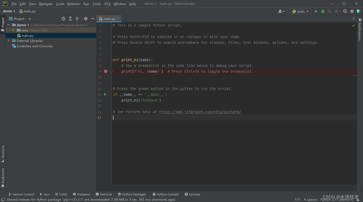Start debugging with the green bug icon
This screenshot has height=202, width=363.
coord(323,11)
